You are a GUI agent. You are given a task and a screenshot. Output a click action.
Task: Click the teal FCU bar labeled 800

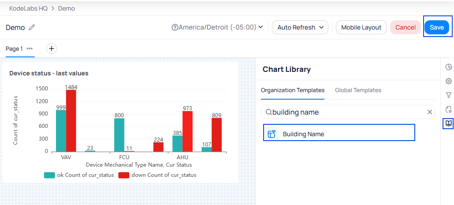click(x=119, y=135)
